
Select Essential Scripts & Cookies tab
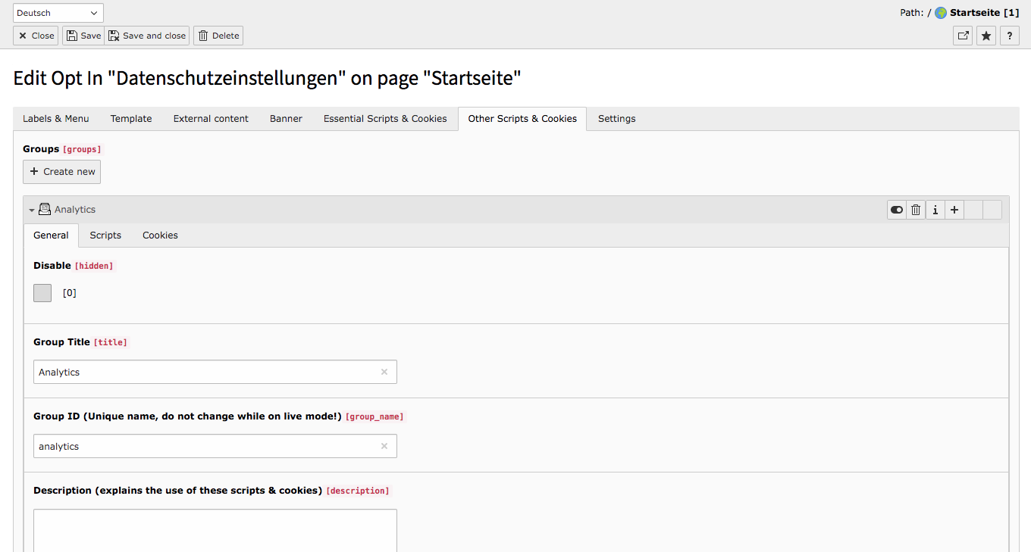click(x=385, y=119)
